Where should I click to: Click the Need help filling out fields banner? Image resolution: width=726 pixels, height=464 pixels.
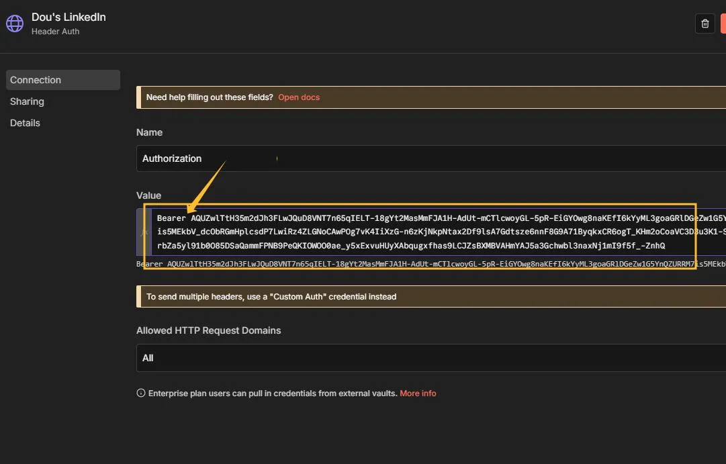209,97
